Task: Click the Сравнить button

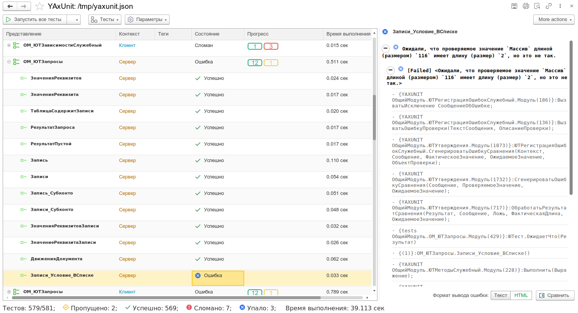Action: (x=555, y=295)
